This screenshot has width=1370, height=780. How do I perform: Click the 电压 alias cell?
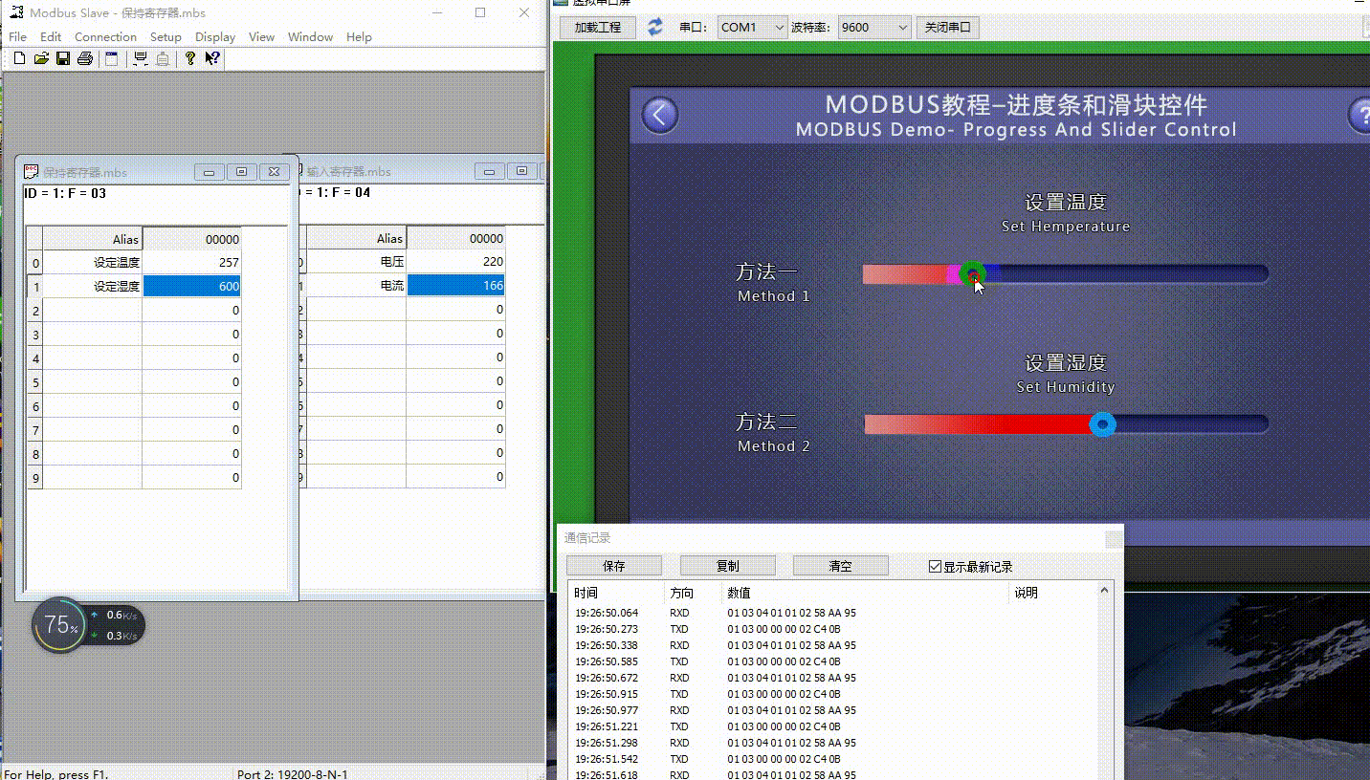pyautogui.click(x=356, y=262)
